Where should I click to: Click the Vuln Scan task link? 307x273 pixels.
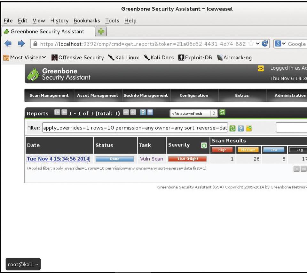point(152,159)
